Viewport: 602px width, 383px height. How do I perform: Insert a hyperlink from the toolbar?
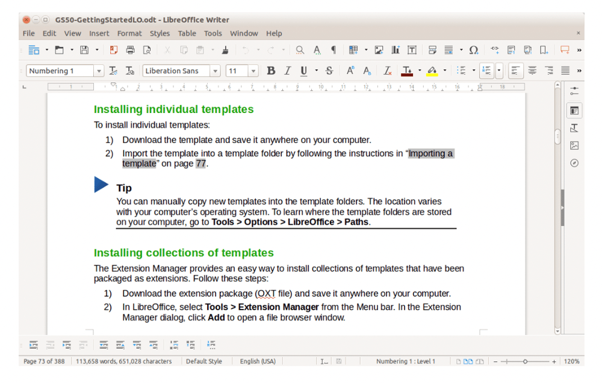click(x=494, y=50)
